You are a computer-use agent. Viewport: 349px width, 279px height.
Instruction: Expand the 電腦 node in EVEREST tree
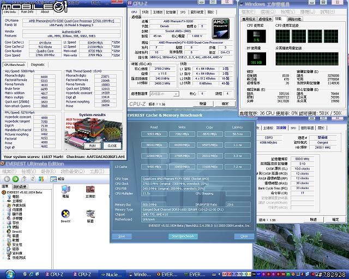click(4, 197)
